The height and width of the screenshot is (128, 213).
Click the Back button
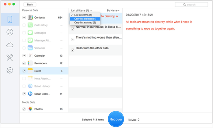[30, 5]
